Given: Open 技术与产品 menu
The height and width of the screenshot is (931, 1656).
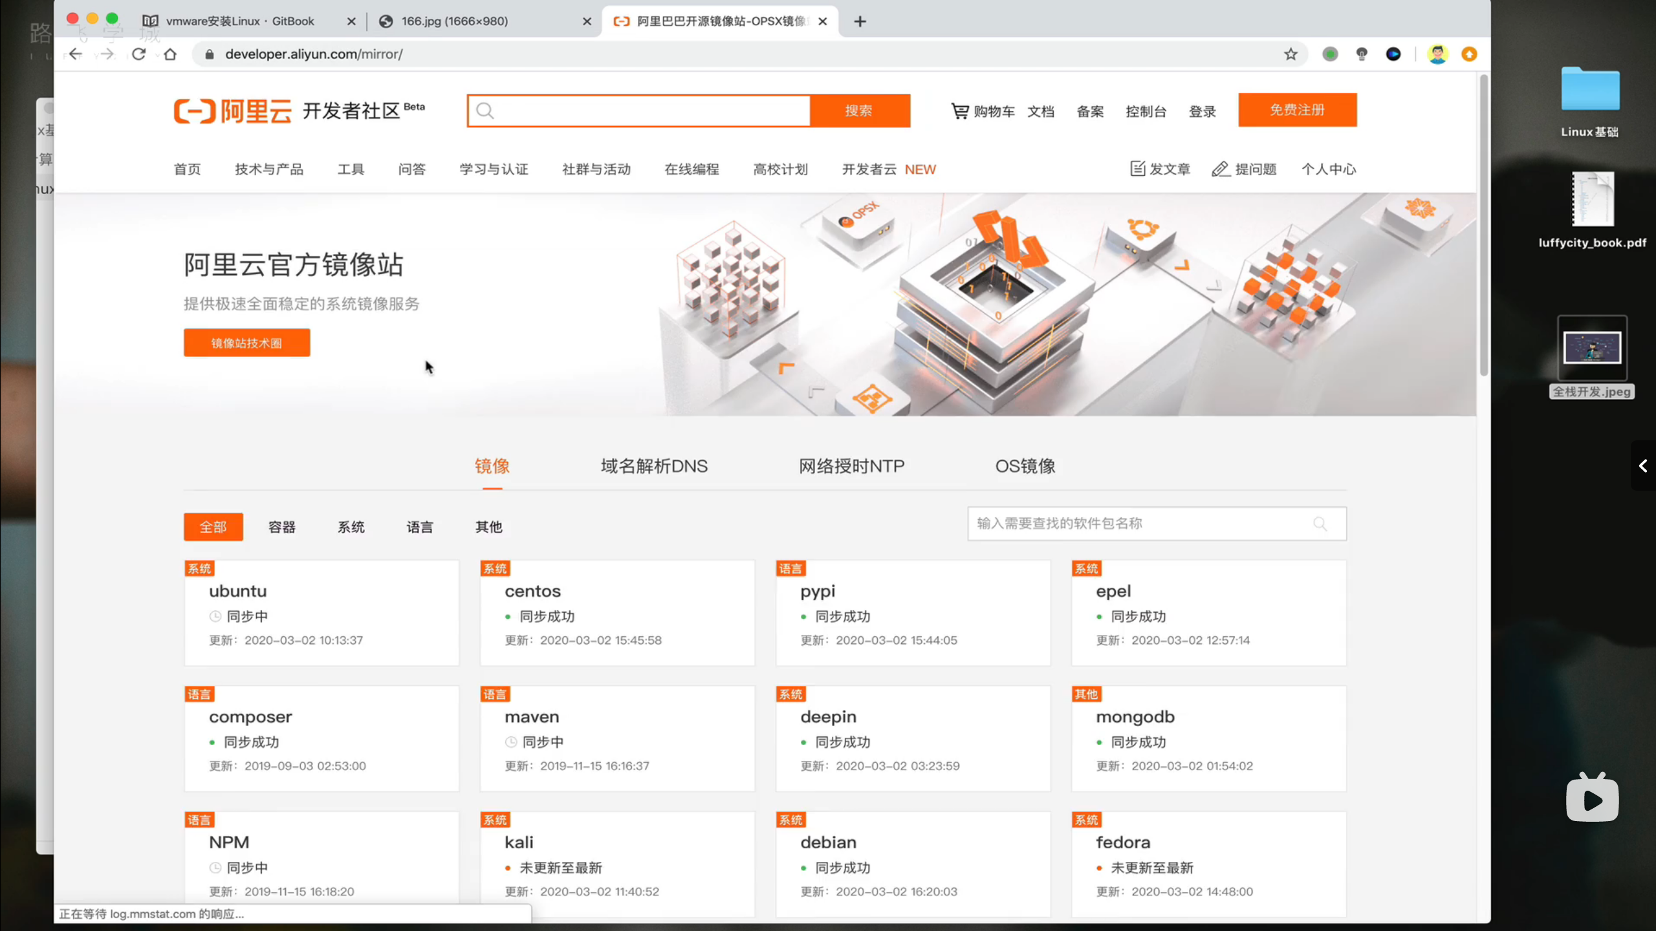Looking at the screenshot, I should click(x=269, y=169).
